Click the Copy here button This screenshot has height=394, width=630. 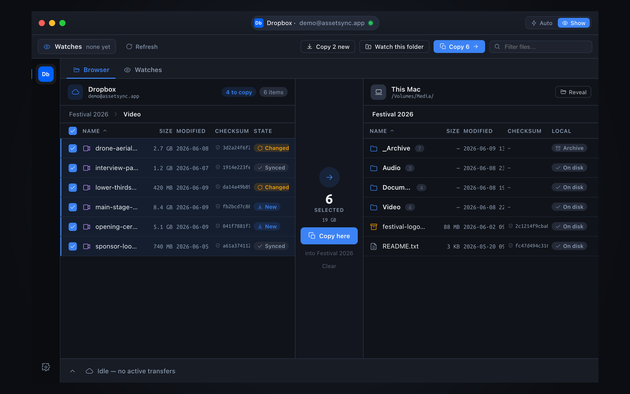[x=329, y=236]
